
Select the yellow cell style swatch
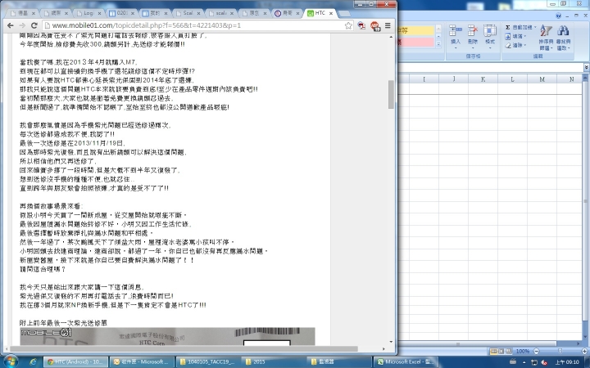pos(416,30)
